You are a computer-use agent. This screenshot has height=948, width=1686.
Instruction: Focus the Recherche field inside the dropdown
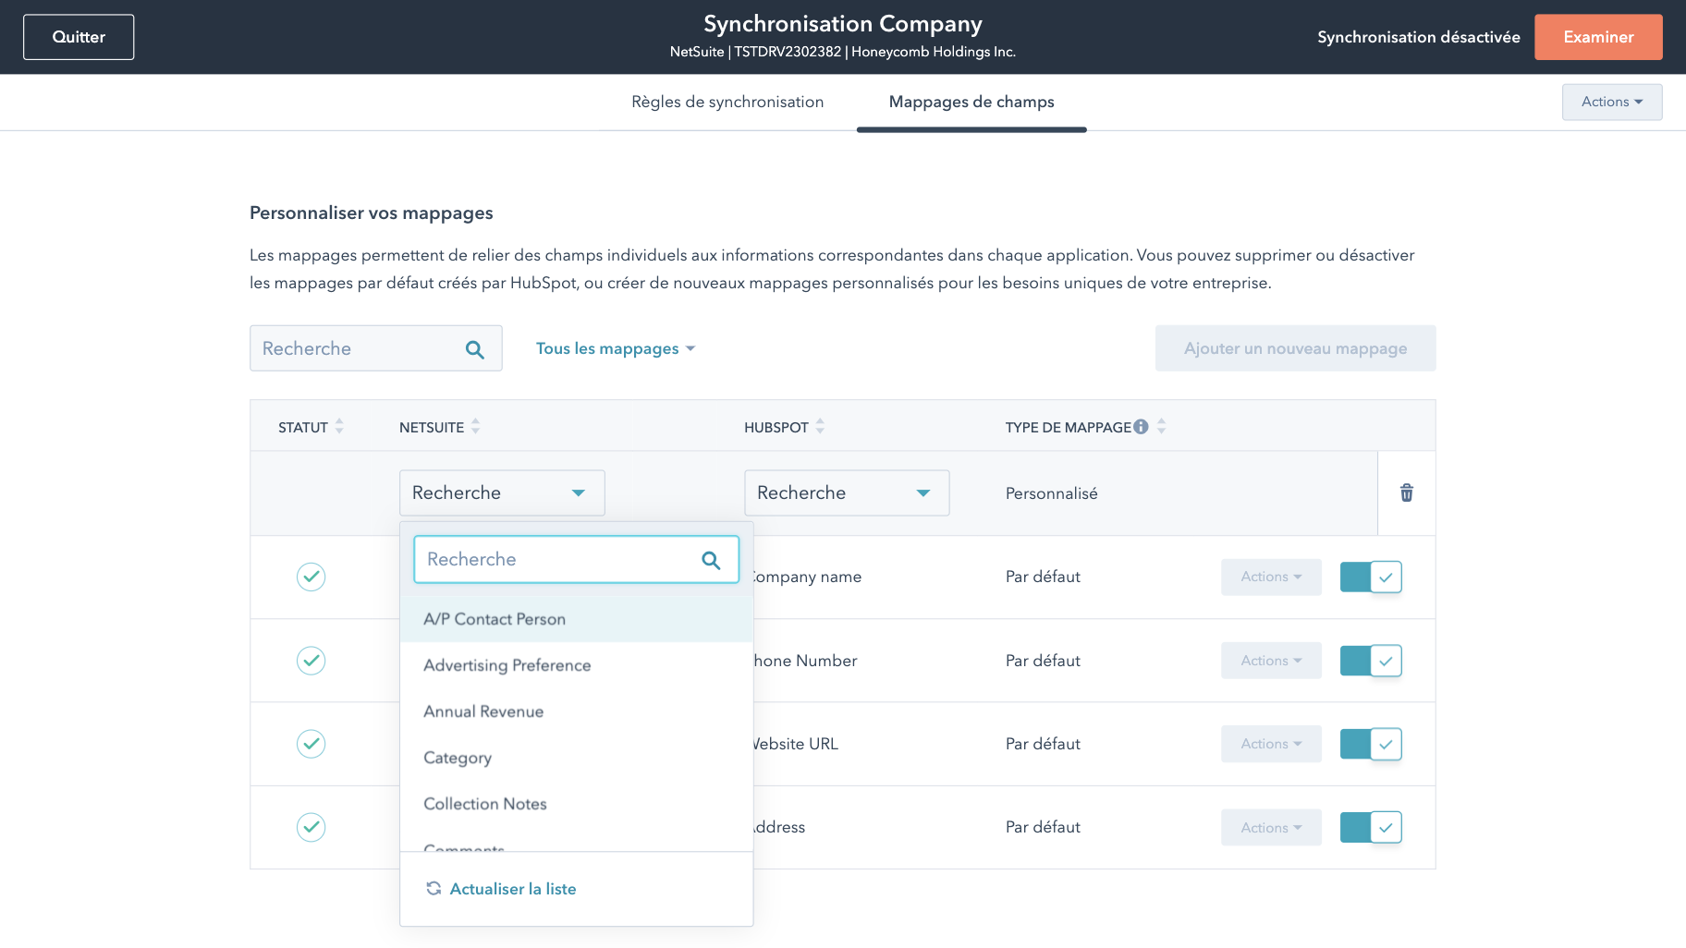point(577,560)
